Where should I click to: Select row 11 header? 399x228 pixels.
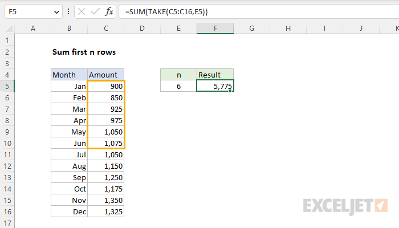pos(7,154)
